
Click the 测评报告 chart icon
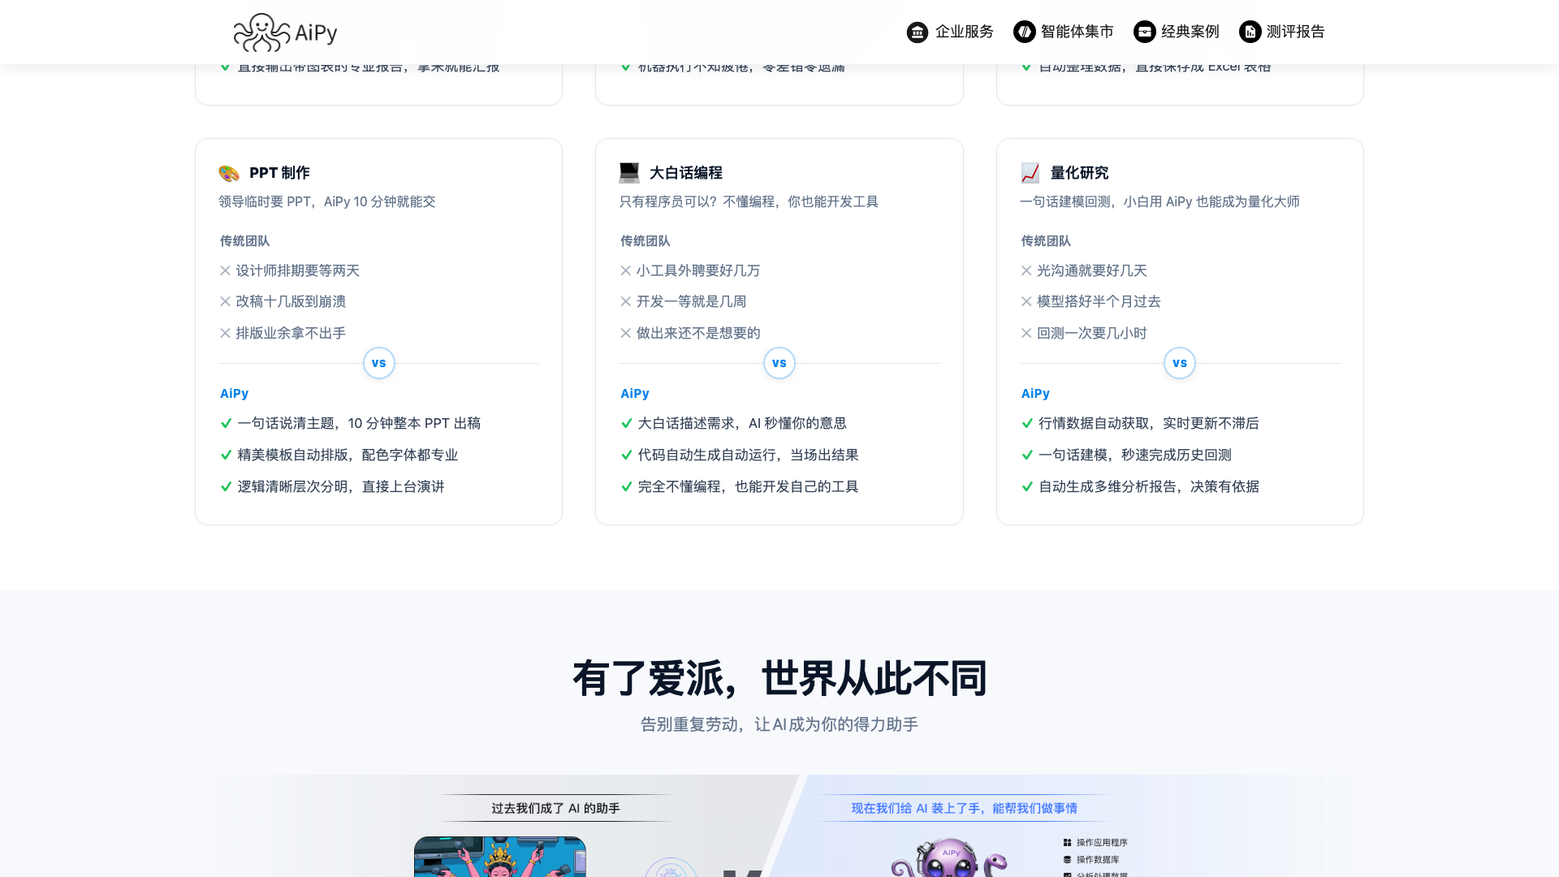(x=1250, y=32)
